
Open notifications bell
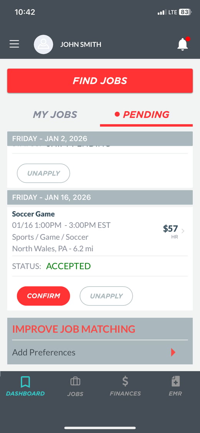[183, 44]
